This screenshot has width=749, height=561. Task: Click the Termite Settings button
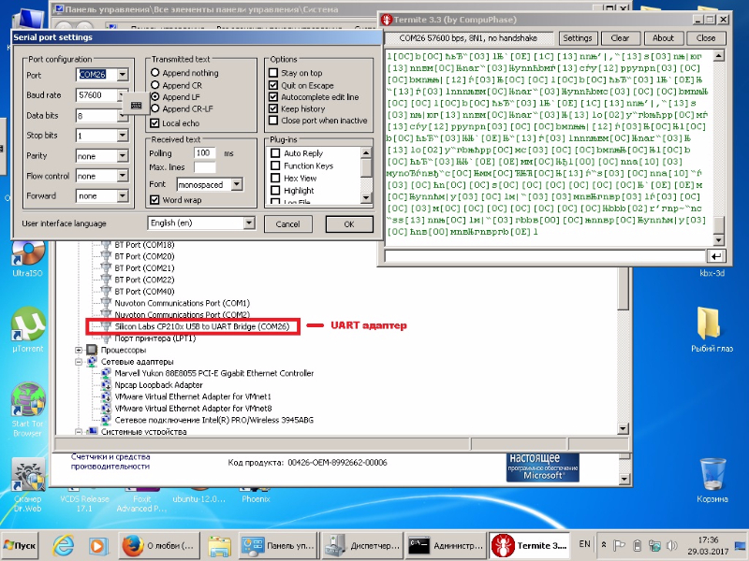[577, 38]
